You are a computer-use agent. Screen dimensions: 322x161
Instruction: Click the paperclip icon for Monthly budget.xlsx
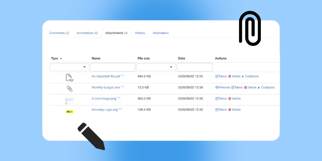pos(70,89)
